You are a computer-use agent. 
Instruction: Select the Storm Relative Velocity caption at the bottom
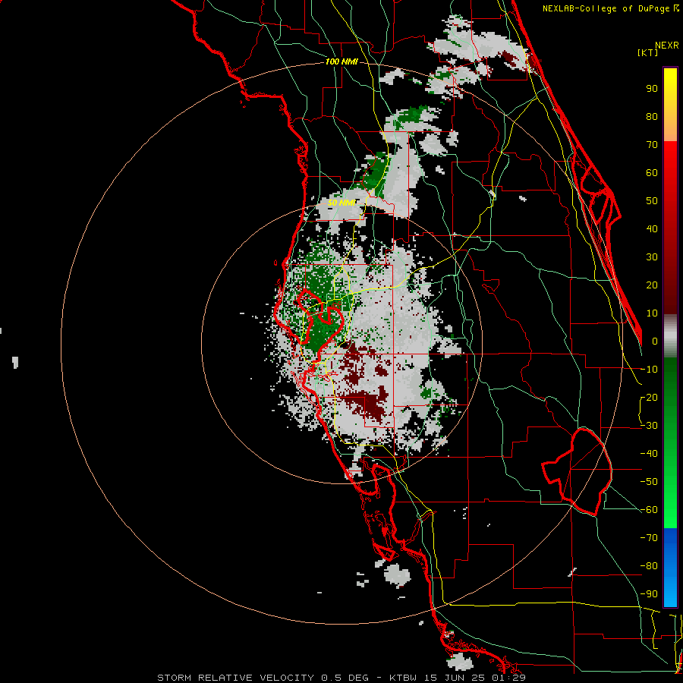click(341, 678)
